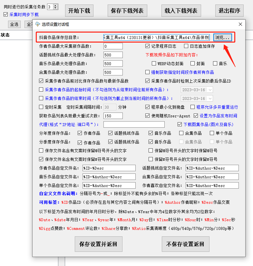
Task: Toggle 使用随机User-Agent checkbox
Action: [147, 116]
